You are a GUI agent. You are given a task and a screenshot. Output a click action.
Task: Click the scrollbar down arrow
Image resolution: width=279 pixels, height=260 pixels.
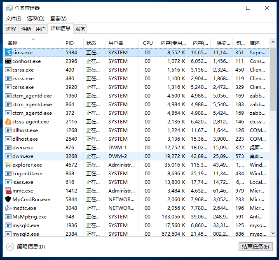273,233
